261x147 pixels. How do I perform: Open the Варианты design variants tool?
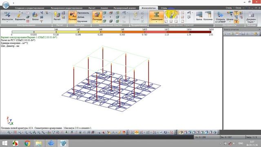click(x=20, y=16)
